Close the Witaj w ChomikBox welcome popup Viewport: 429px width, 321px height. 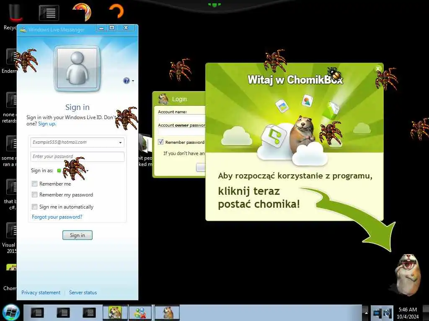[378, 68]
